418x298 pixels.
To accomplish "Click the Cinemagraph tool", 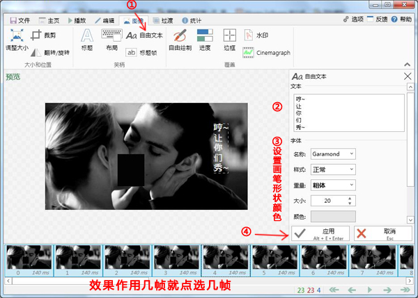I will point(266,53).
